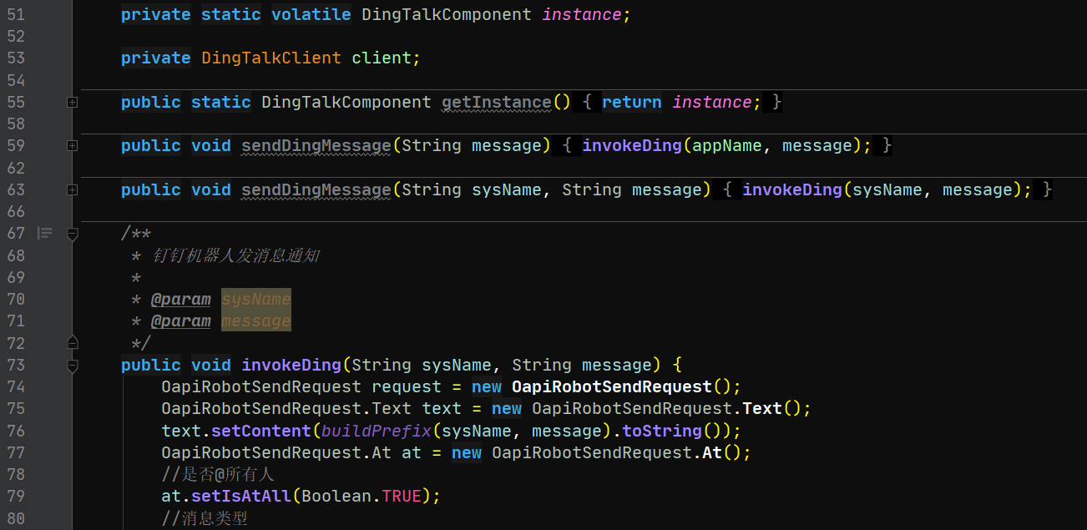Click line number 51 in gutter

click(x=16, y=14)
